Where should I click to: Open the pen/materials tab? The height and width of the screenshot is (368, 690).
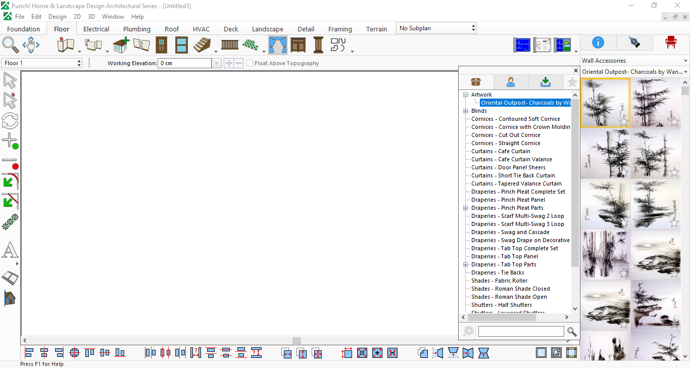pos(634,42)
